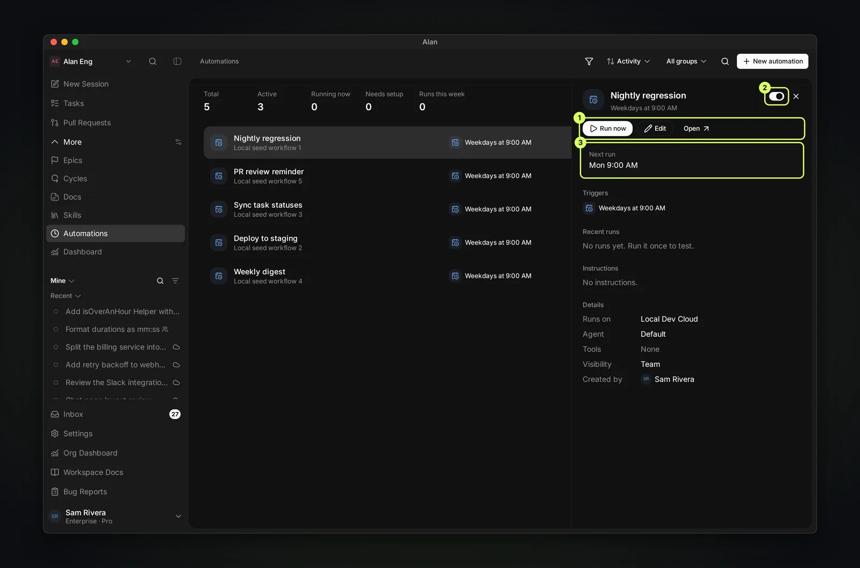Open session Review the Slack integratio...
The image size is (860, 568).
click(116, 382)
